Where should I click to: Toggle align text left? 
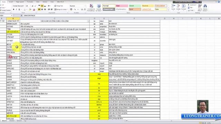[x=39, y=9]
